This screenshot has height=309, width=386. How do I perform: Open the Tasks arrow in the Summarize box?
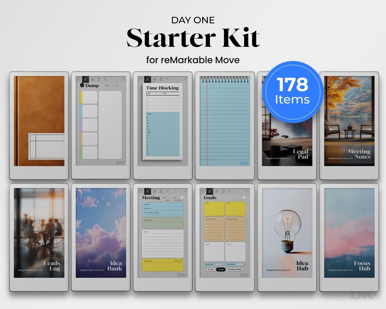(181, 261)
